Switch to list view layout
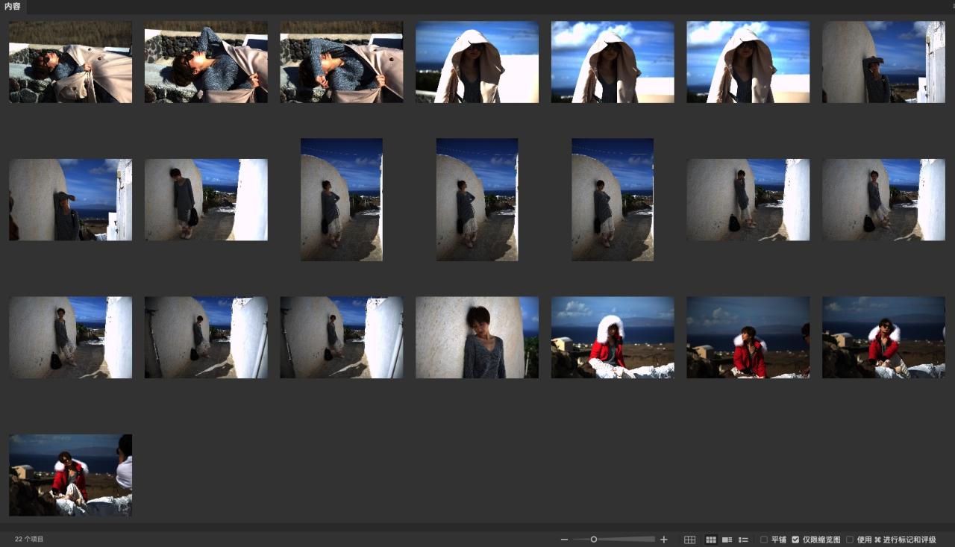The image size is (955, 547). click(743, 540)
